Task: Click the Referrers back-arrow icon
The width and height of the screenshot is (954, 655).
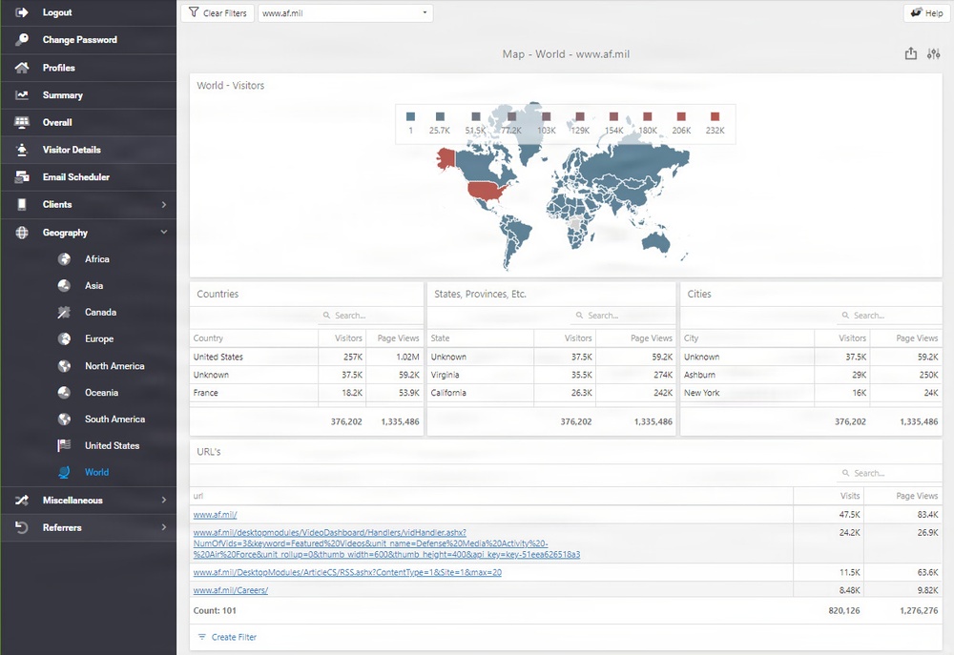Action: click(x=21, y=527)
